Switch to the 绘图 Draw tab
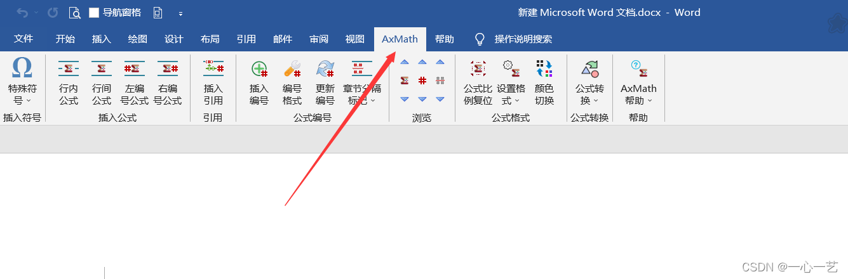Image resolution: width=848 pixels, height=279 pixels. coord(138,39)
